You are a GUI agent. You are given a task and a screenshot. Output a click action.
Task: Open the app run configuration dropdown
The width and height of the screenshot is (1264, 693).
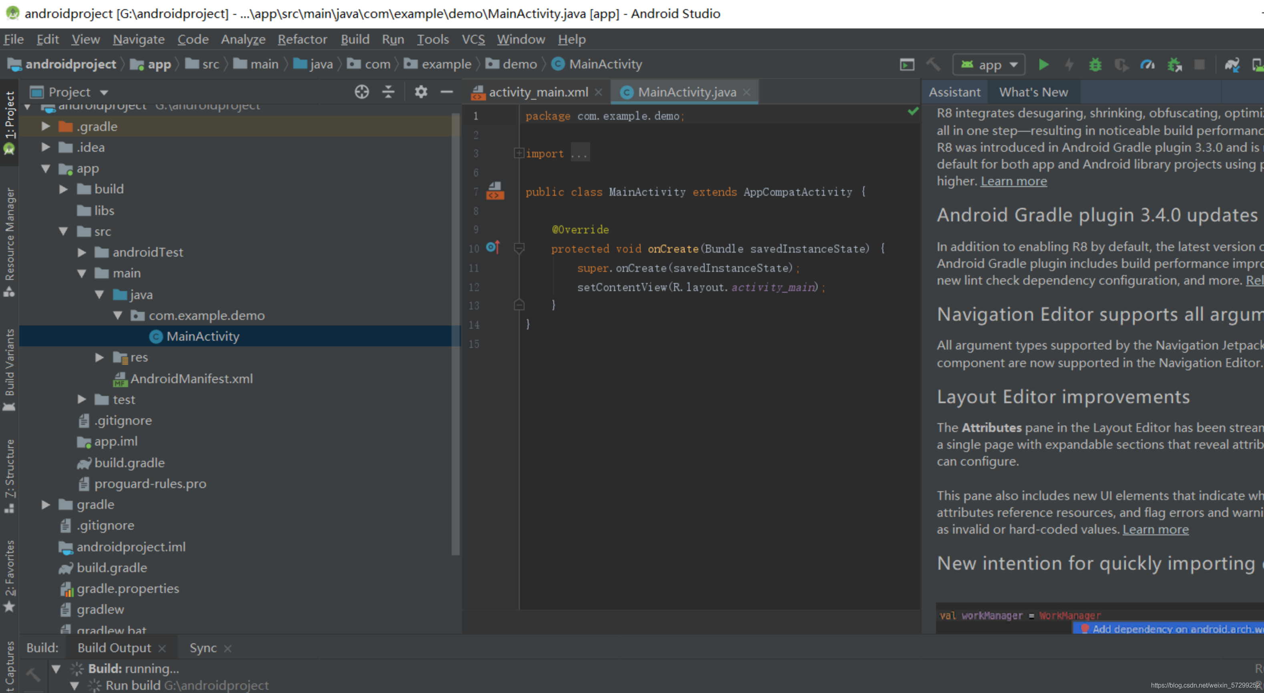click(x=989, y=64)
